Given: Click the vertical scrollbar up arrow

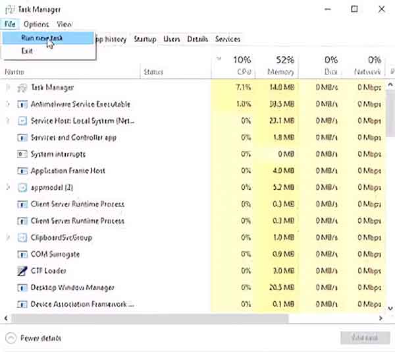Looking at the screenshot, I should click(x=390, y=85).
